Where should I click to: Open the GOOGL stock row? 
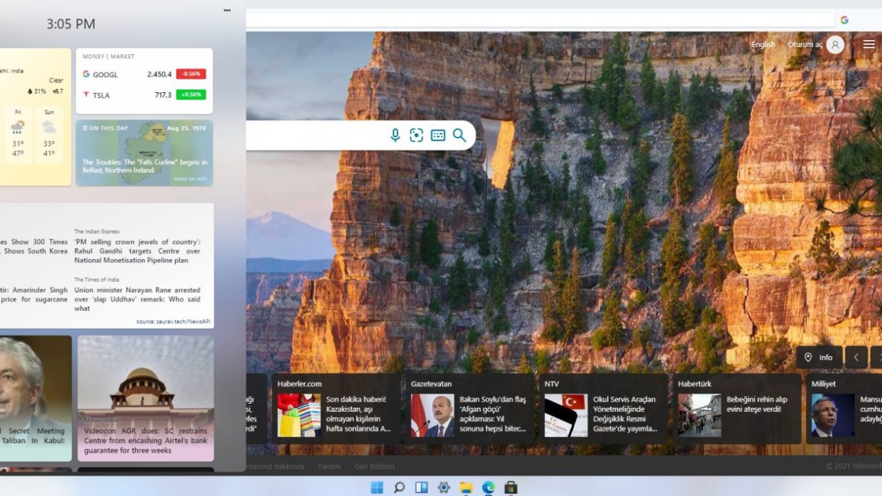pos(144,74)
